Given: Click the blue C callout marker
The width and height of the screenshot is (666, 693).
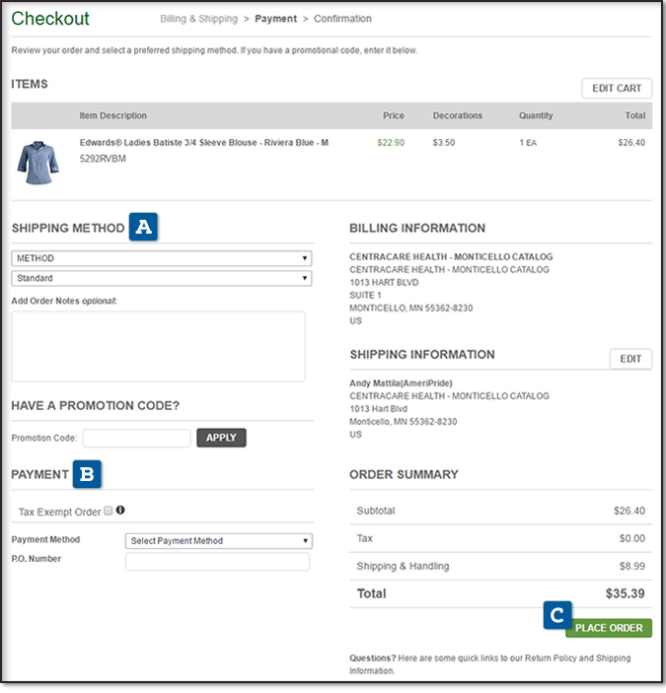Looking at the screenshot, I should pos(556,616).
